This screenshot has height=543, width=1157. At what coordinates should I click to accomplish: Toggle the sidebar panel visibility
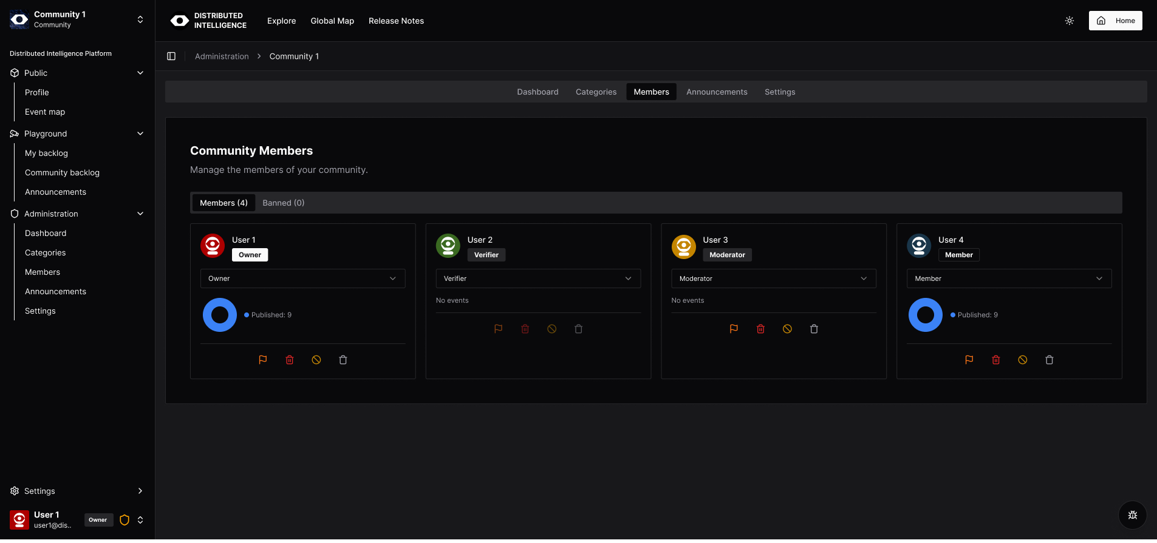point(171,56)
